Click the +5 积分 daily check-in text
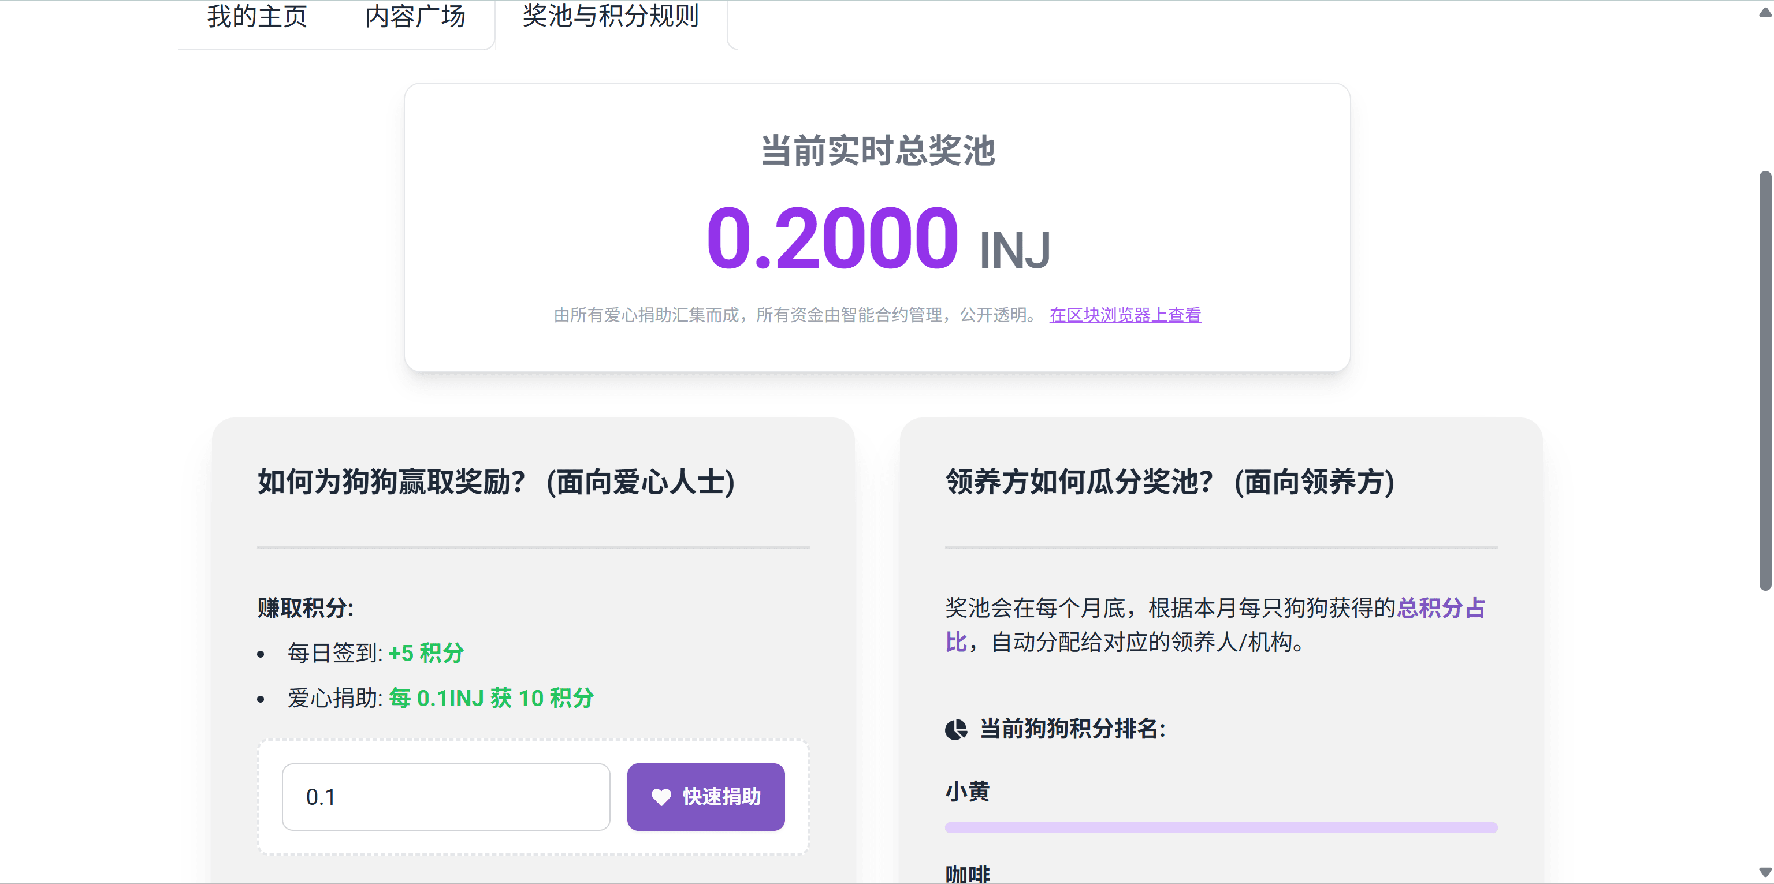This screenshot has width=1774, height=884. point(426,652)
